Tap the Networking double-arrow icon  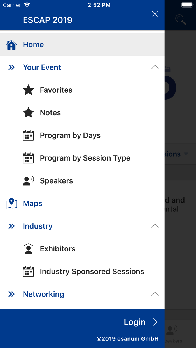click(x=11, y=294)
